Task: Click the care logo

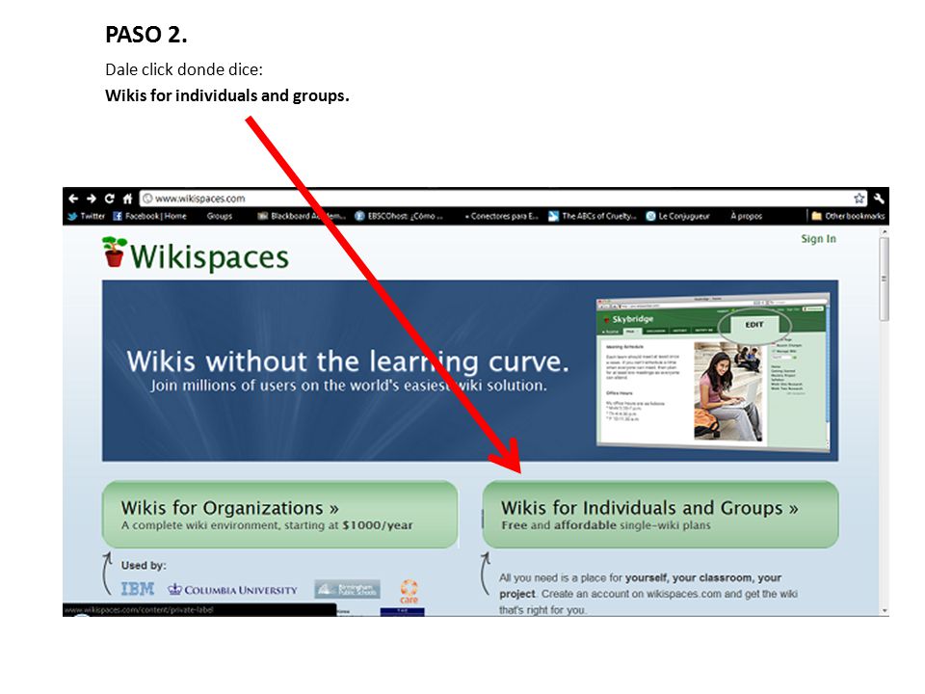Action: (409, 591)
